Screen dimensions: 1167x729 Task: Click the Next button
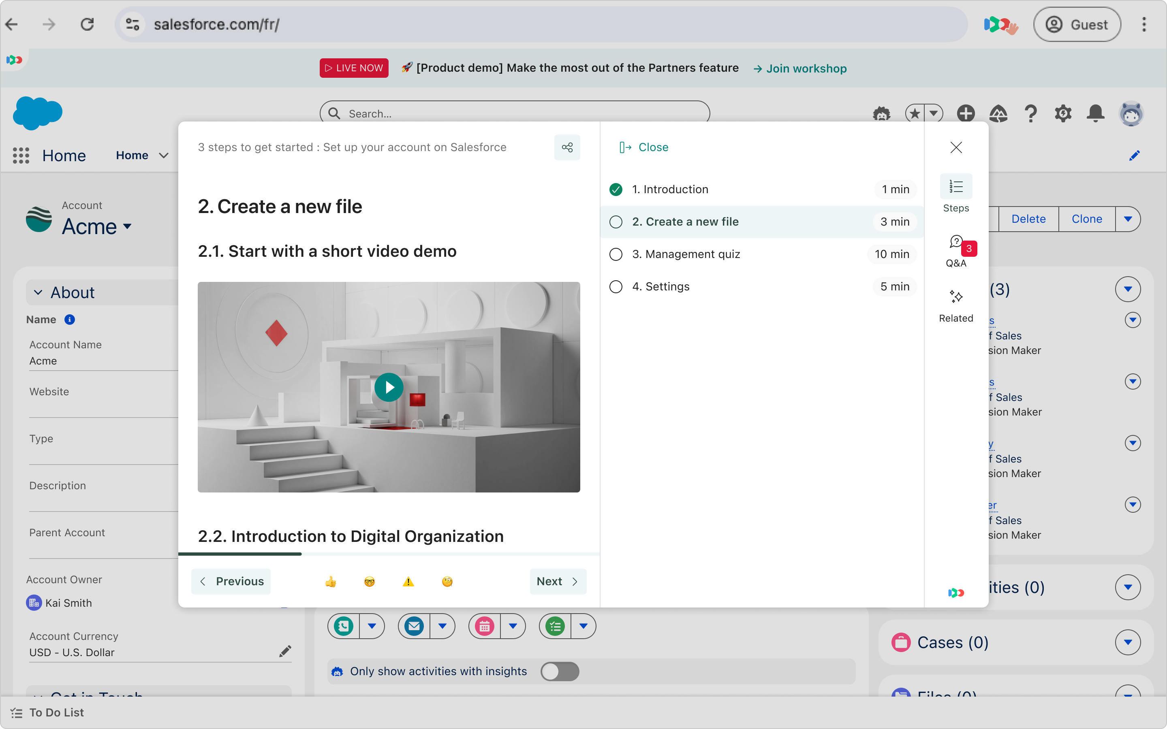click(x=558, y=582)
